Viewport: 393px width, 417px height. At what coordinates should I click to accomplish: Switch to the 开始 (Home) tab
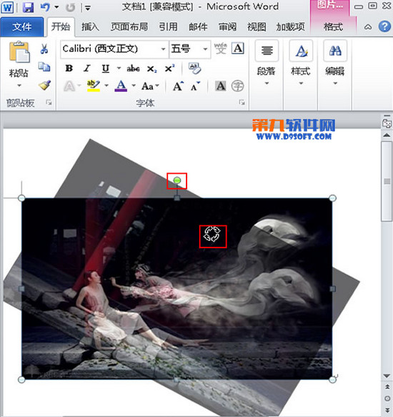click(61, 27)
